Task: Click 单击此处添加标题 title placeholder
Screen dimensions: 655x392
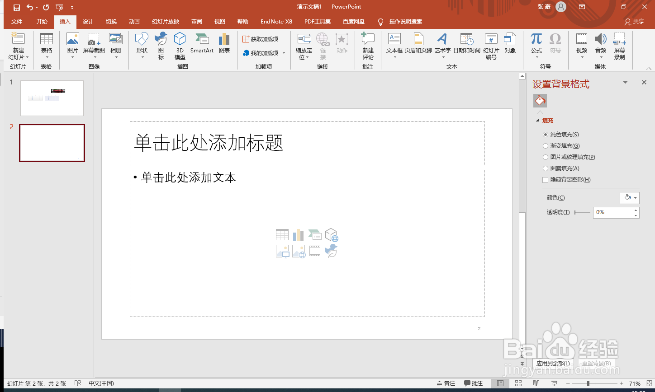Action: click(307, 143)
